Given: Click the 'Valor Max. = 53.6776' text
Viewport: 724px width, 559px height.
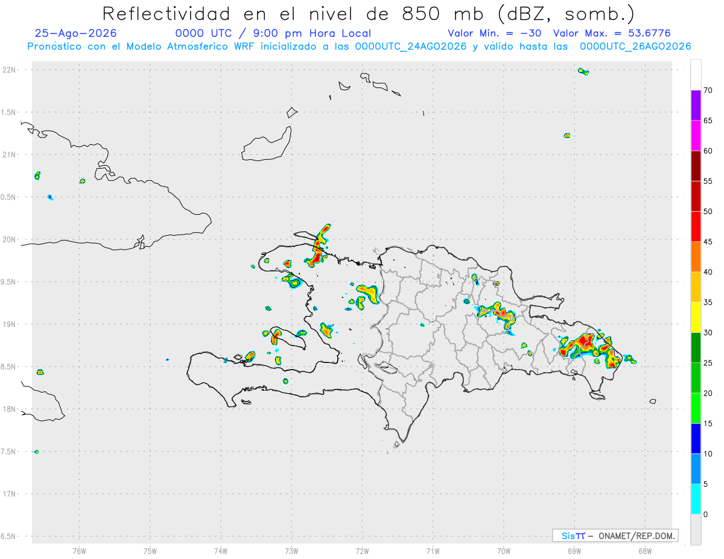Looking at the screenshot, I should tap(612, 33).
